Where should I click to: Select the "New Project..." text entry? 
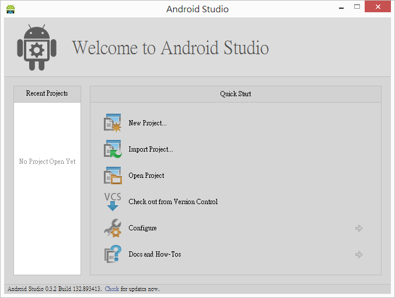[x=148, y=123]
